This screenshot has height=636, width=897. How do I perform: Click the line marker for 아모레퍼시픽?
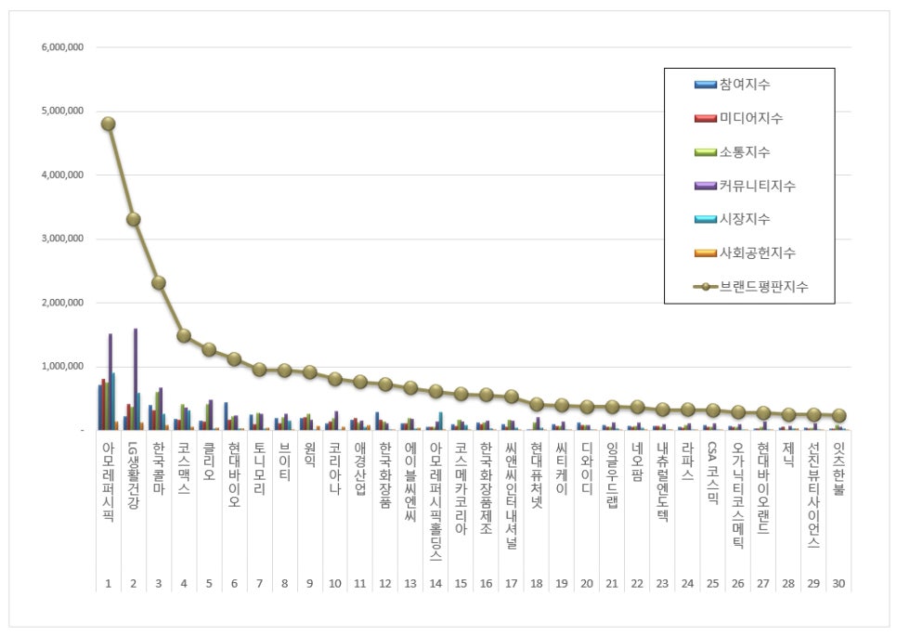108,124
